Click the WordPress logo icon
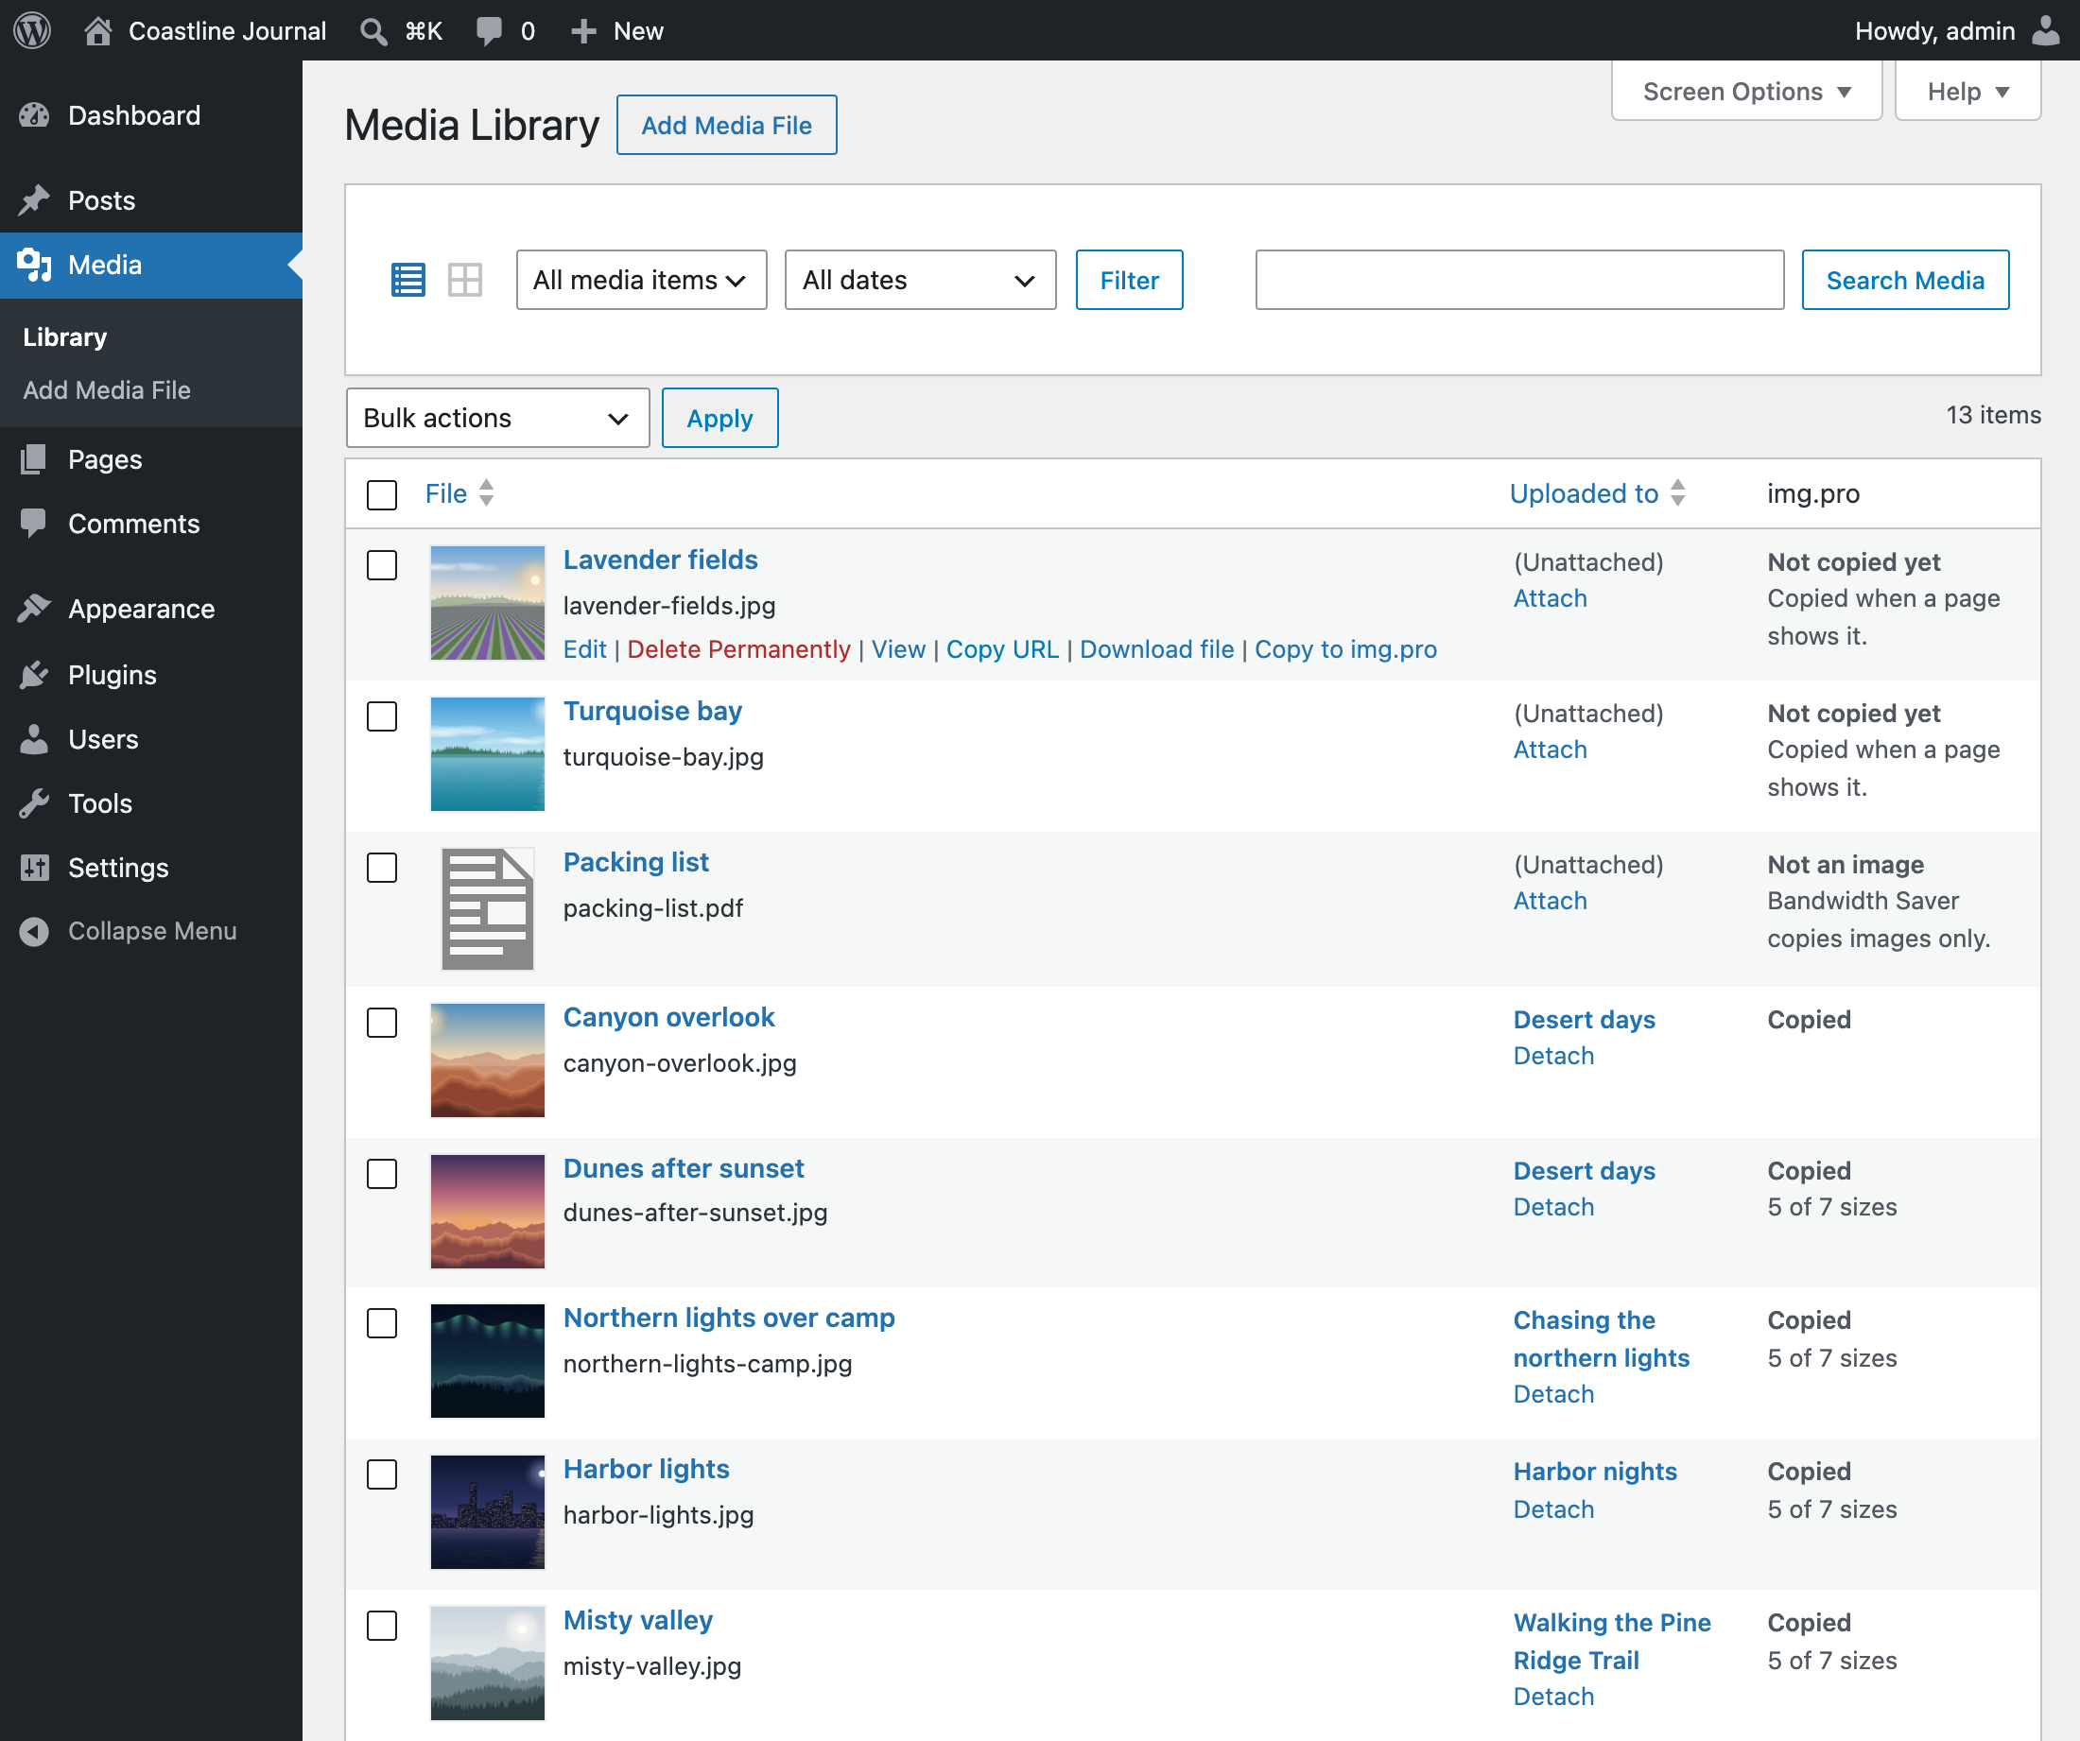Screen dimensions: 2080x1741 [32, 30]
